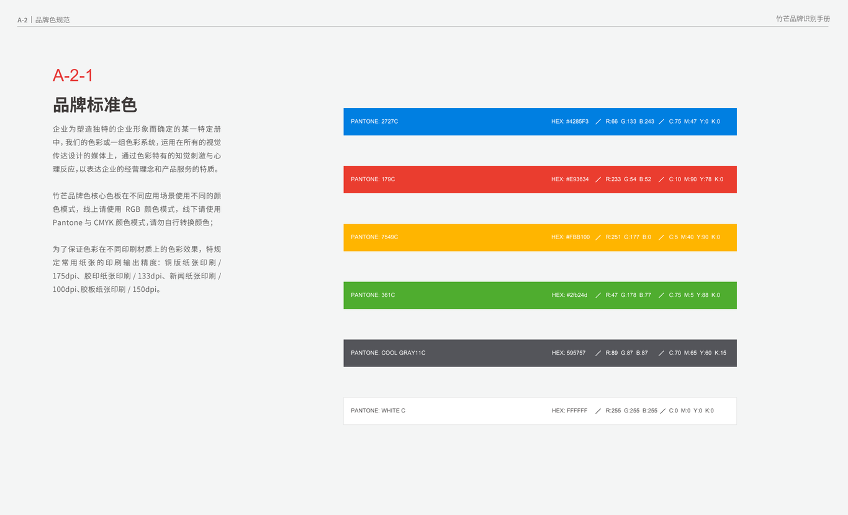The image size is (848, 515).
Task: Select the HEX: #E93634 text
Action: (570, 180)
